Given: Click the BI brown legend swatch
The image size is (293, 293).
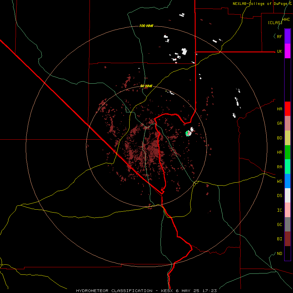Looking at the screenshot, I should (x=287, y=239).
